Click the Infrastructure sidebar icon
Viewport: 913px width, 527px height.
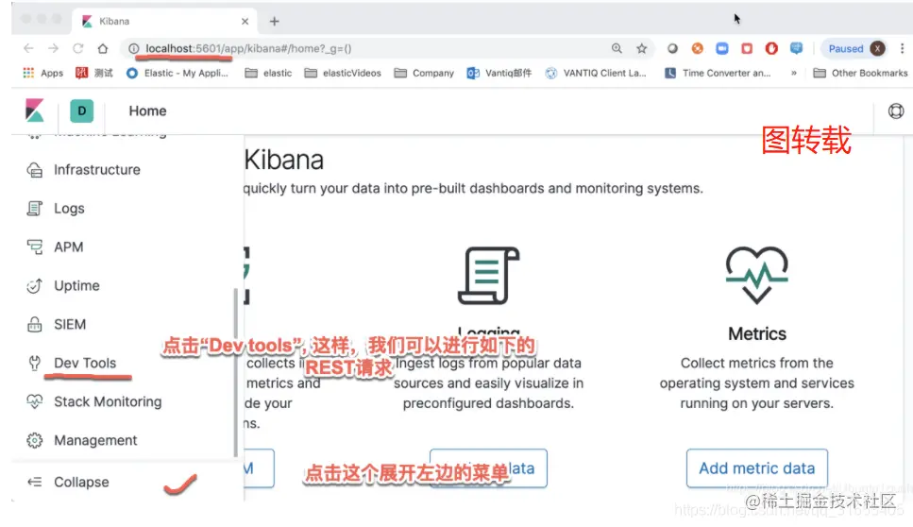tap(34, 170)
